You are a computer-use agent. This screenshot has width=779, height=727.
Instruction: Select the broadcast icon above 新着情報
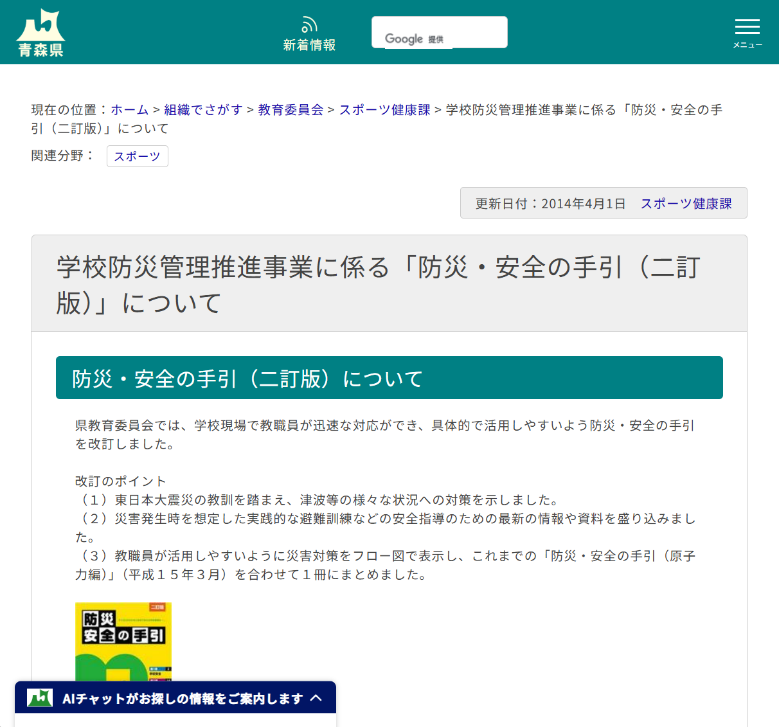pyautogui.click(x=309, y=24)
